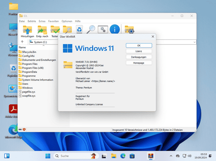Click the Homepage button
This screenshot has height=161, width=216.
pos(139,63)
